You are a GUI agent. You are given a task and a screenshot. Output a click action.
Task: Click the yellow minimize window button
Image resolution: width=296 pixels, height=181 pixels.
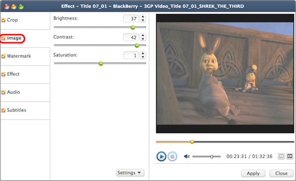pyautogui.click(x=14, y=6)
